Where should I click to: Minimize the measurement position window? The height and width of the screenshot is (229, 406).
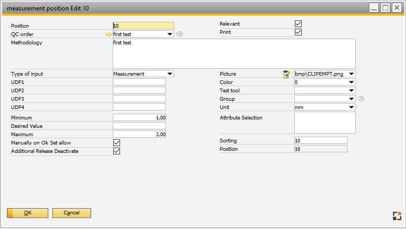pos(374,8)
